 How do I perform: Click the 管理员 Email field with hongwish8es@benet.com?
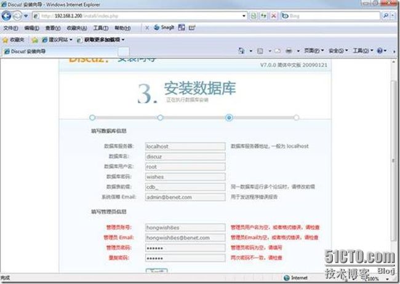click(185, 238)
